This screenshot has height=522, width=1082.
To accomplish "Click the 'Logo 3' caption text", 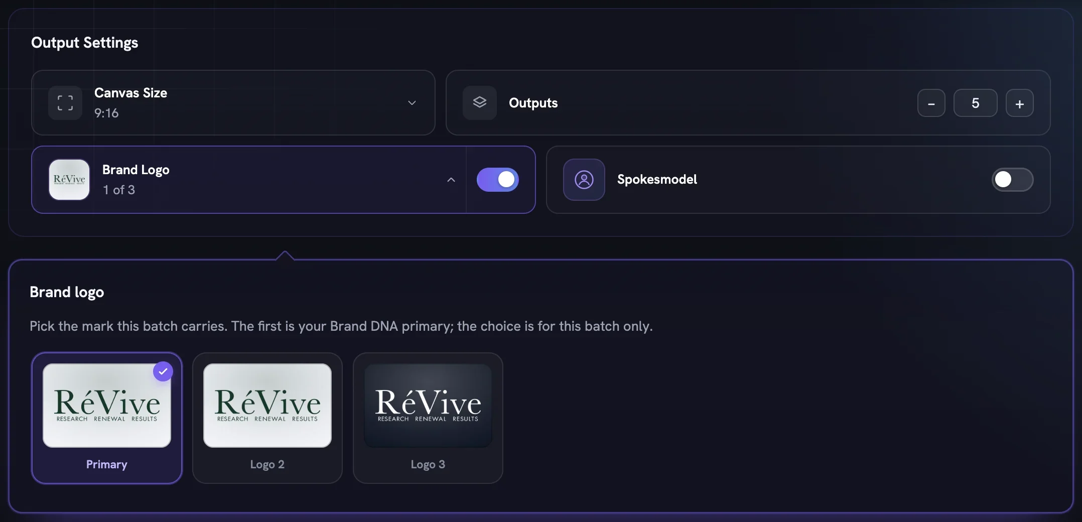I will pyautogui.click(x=428, y=465).
